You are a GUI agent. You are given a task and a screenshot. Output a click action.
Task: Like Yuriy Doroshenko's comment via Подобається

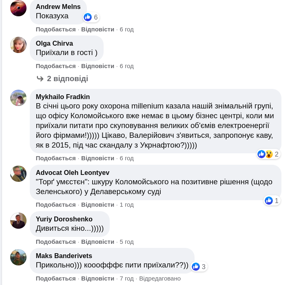pyautogui.click(x=55, y=242)
